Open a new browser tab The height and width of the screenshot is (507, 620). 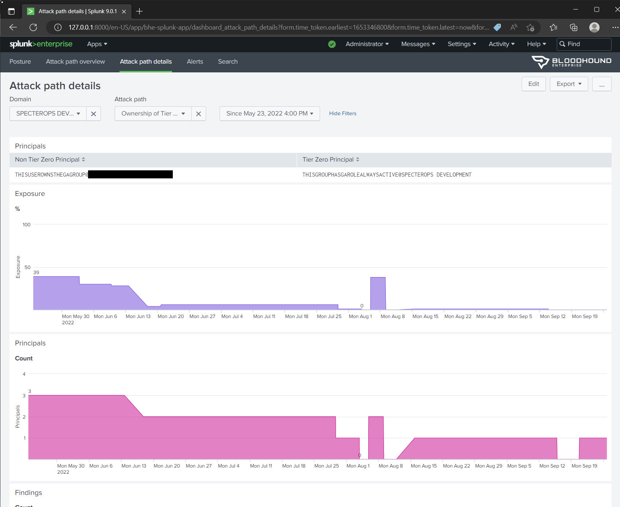139,11
